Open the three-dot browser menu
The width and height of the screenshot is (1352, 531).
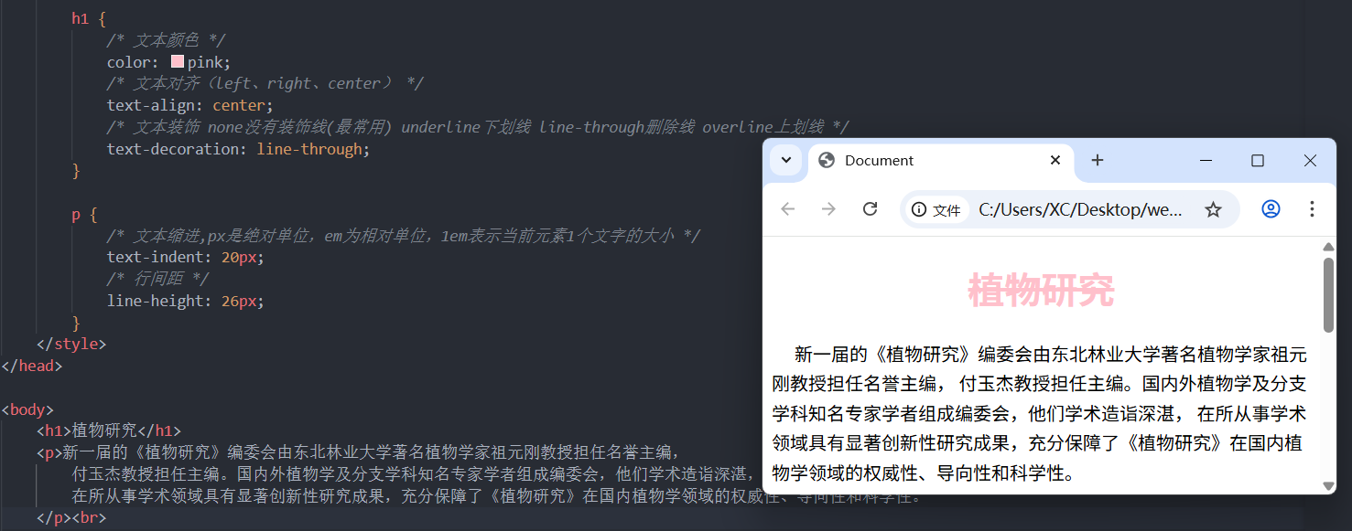pyautogui.click(x=1312, y=209)
